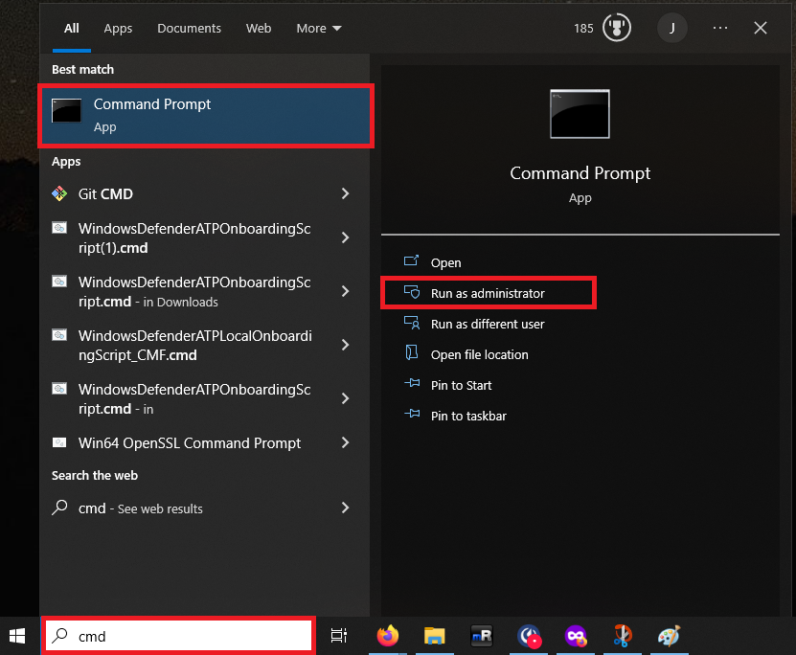Screen dimensions: 796x655
Task: Open the Command Prompt best match result
Action: coord(206,116)
